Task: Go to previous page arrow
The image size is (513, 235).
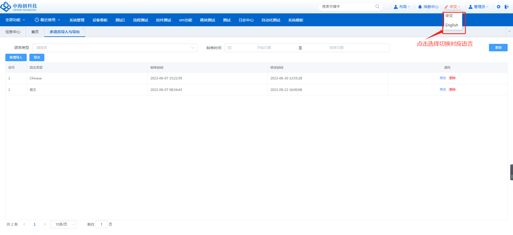Action: coord(24,224)
